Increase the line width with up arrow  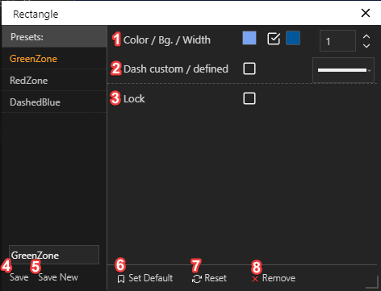(x=366, y=36)
